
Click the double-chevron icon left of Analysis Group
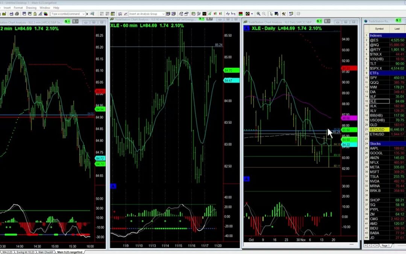point(120,14)
